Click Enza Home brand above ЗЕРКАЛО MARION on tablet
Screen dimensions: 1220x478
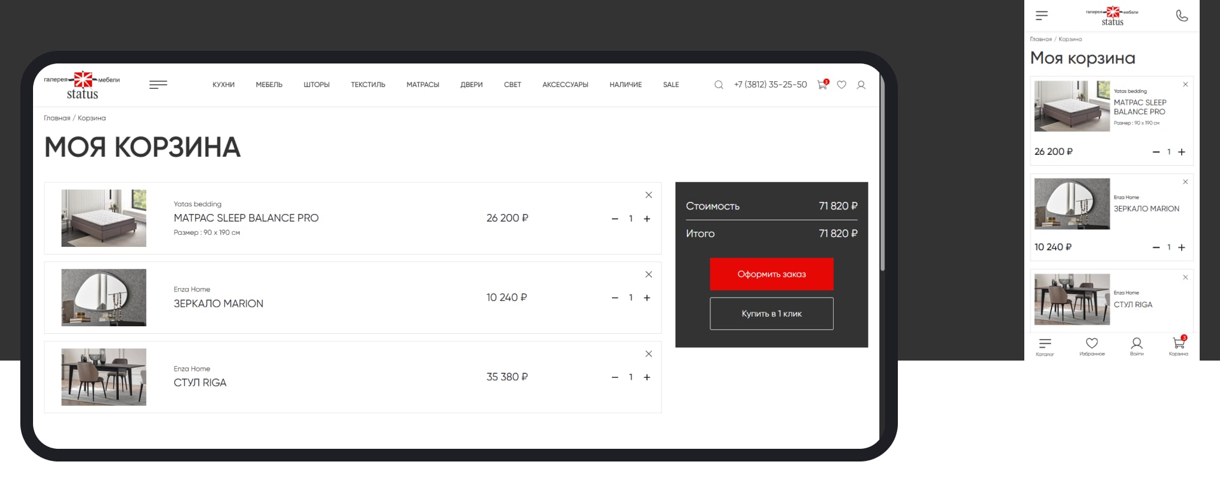192,289
